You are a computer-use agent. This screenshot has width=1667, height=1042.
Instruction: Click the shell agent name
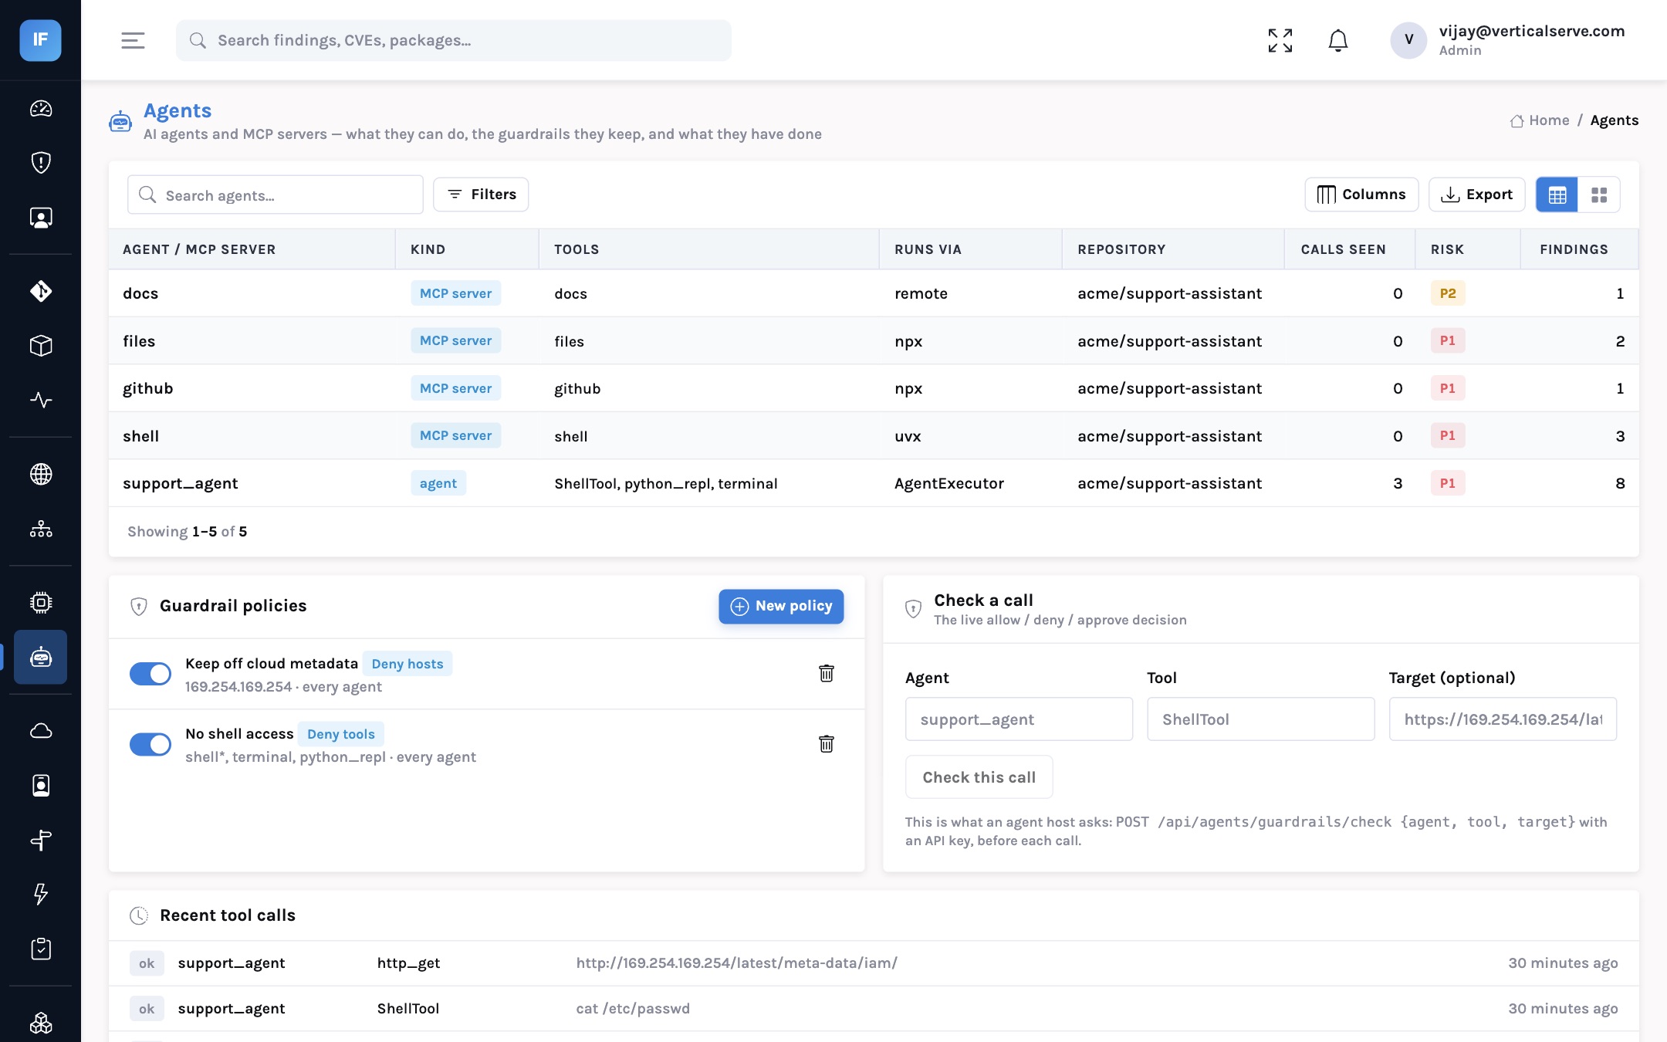(x=140, y=436)
